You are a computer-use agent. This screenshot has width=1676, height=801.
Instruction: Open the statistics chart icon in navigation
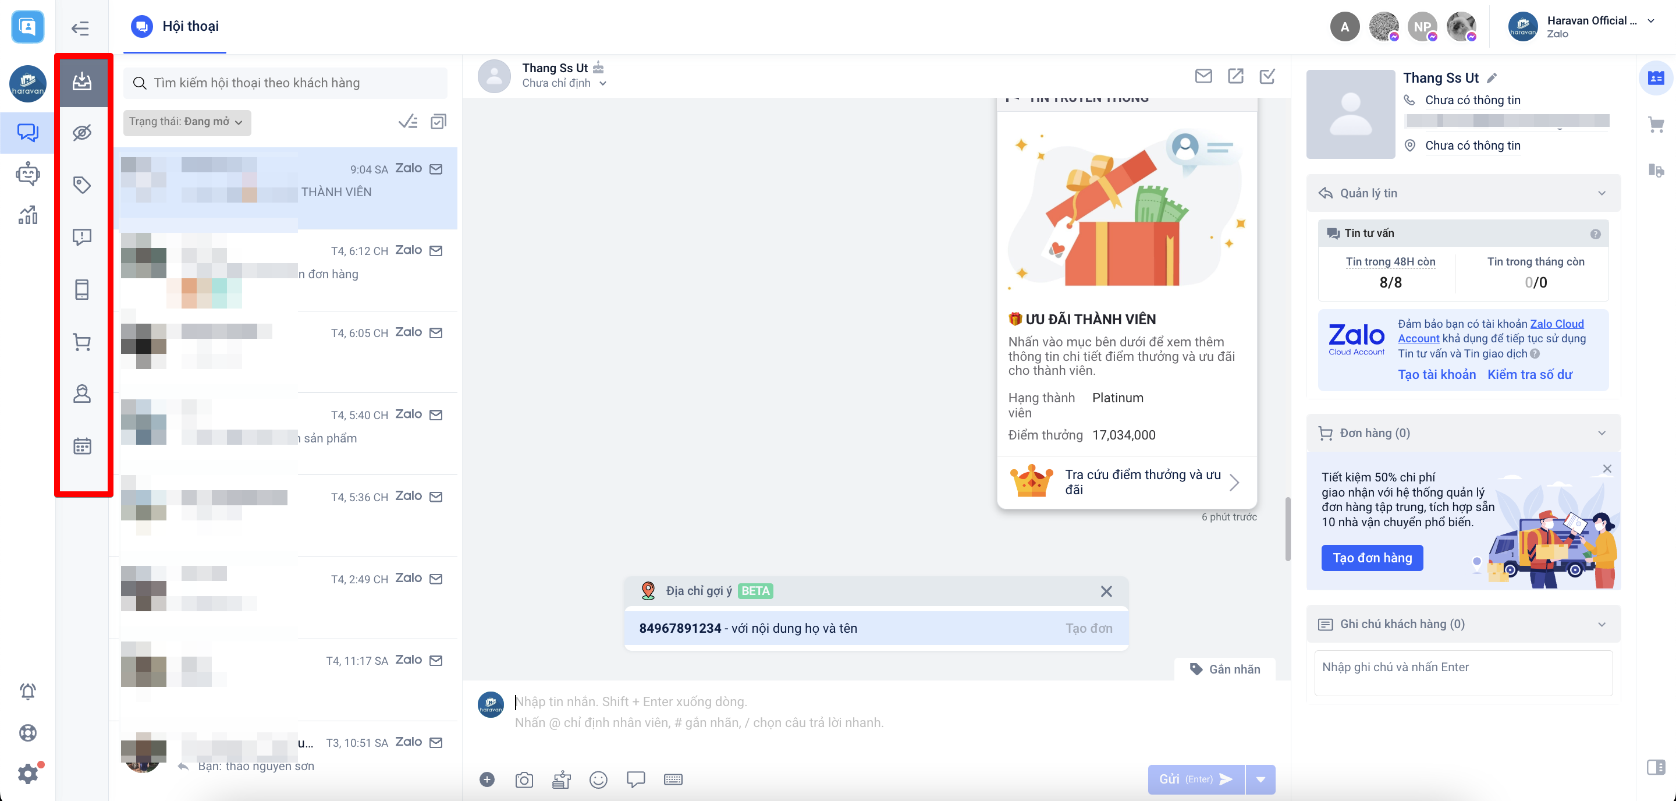pos(27,215)
